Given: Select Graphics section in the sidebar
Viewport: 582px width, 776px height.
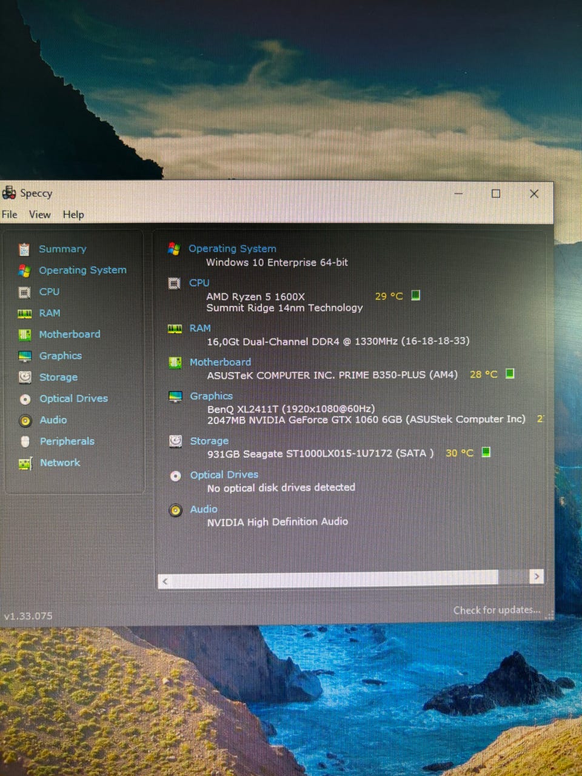Looking at the screenshot, I should coord(61,356).
